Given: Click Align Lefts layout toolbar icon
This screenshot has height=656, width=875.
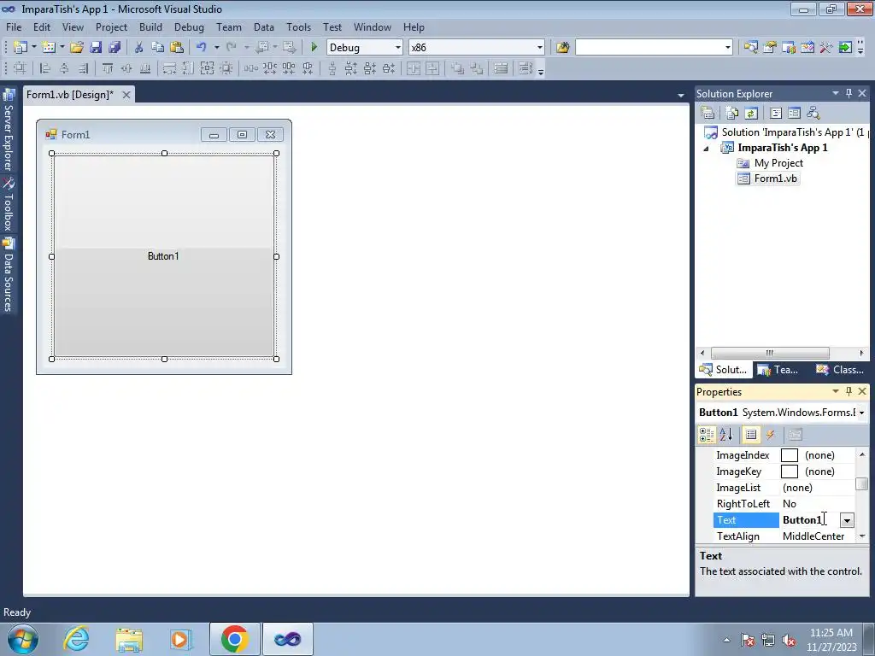Looking at the screenshot, I should point(46,68).
